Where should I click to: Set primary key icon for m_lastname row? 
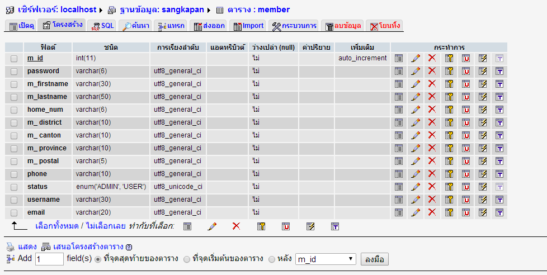pyautogui.click(x=449, y=97)
